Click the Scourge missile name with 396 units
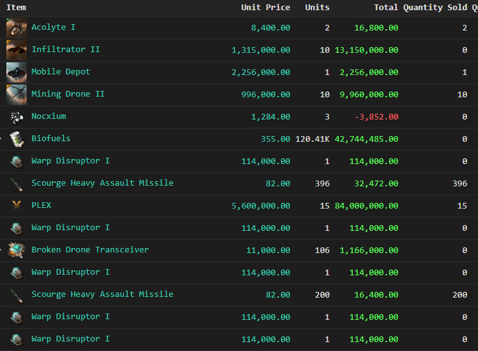This screenshot has height=351, width=478. 102,183
